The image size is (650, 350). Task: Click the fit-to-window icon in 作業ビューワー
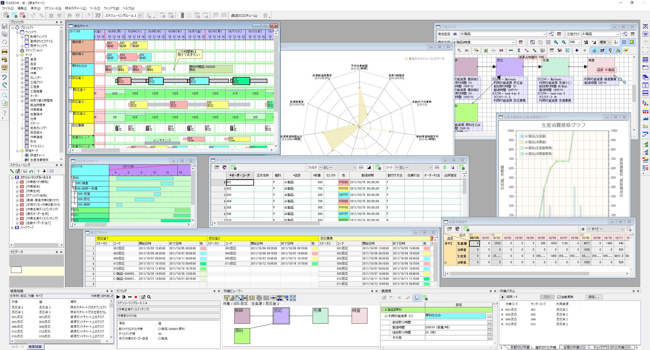[x=293, y=298]
